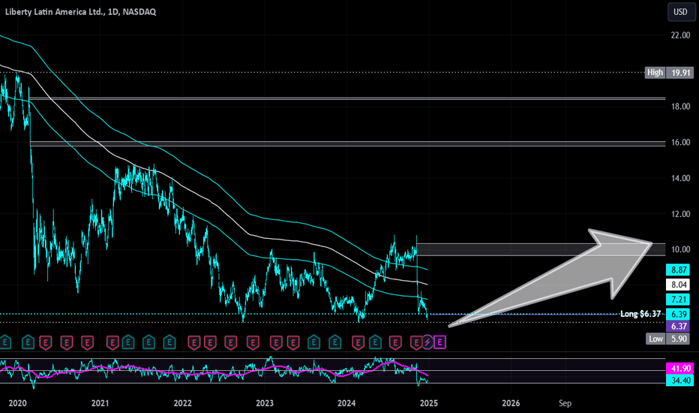Viewport: 699px width, 413px height.
Task: Click the 22.00 price axis tick
Action: 680,35
